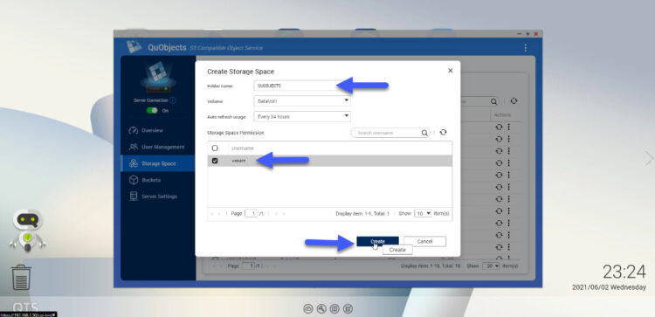Click the Create button in dialog

pyautogui.click(x=377, y=241)
